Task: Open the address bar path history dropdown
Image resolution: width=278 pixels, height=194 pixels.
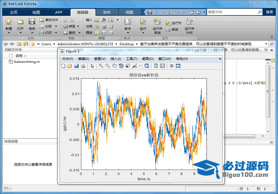Action: [266, 44]
